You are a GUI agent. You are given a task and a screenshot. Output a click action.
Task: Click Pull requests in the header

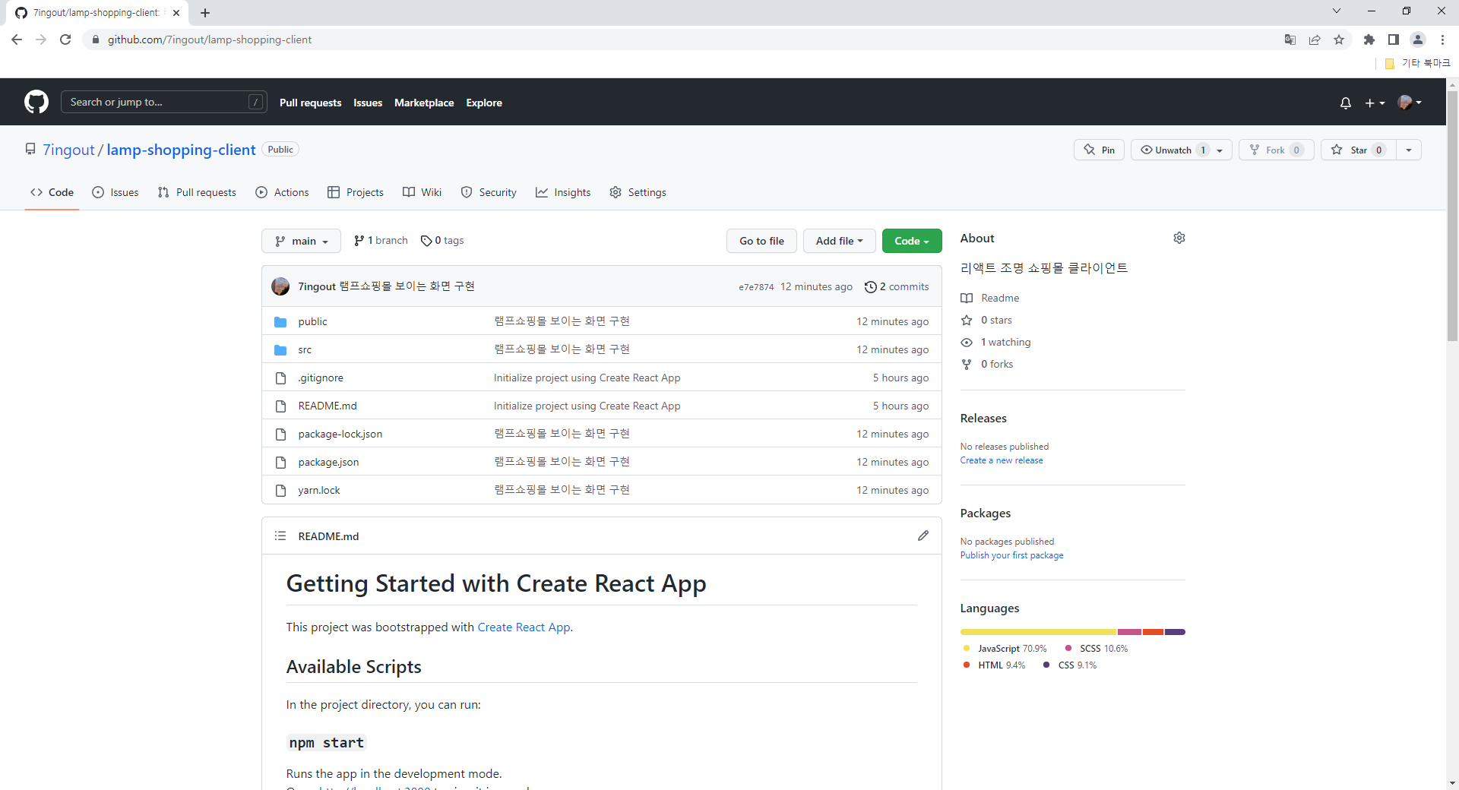pos(310,103)
